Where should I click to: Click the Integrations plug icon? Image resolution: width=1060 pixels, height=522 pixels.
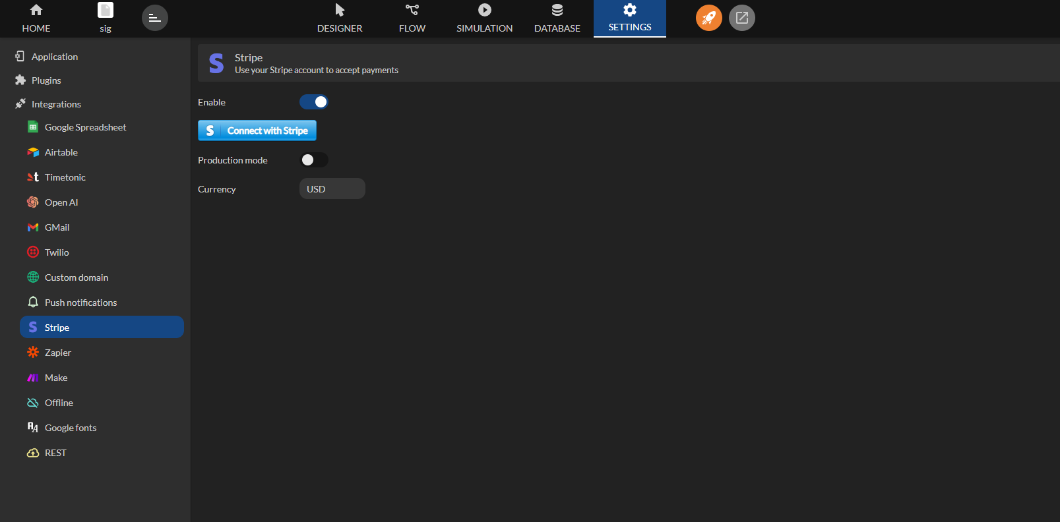(x=20, y=104)
